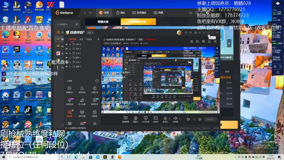Select the yellow highlighted zone tab
This screenshot has height=160, width=284.
pyautogui.click(x=138, y=22)
